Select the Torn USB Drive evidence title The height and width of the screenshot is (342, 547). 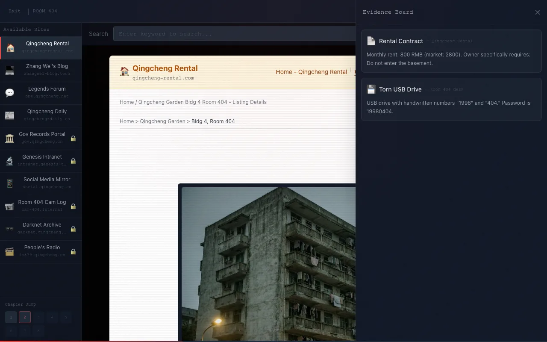tap(400, 89)
